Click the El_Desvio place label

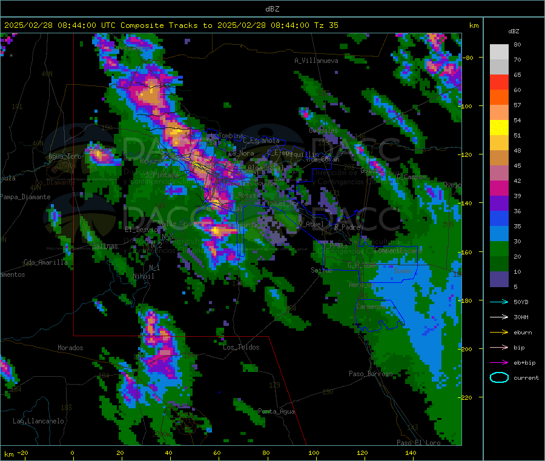[x=141, y=230]
